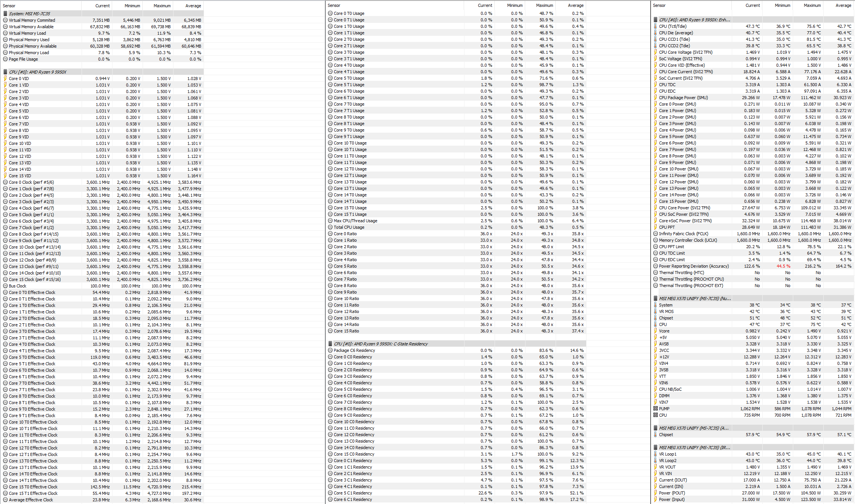Click the clock icon next to Core 0 Ratio
855x504 pixels.
[330, 233]
